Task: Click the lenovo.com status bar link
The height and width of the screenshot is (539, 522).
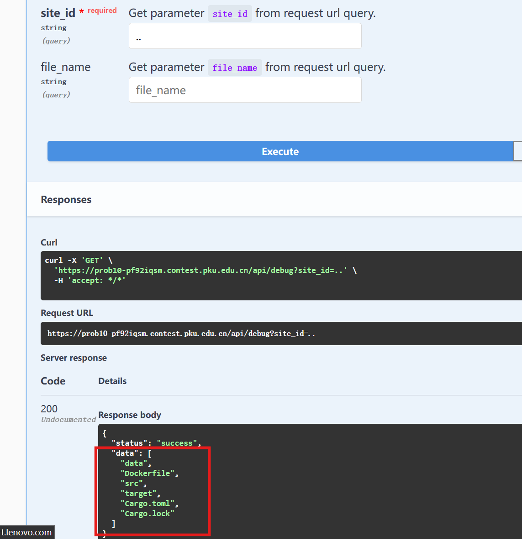Action: (x=26, y=532)
